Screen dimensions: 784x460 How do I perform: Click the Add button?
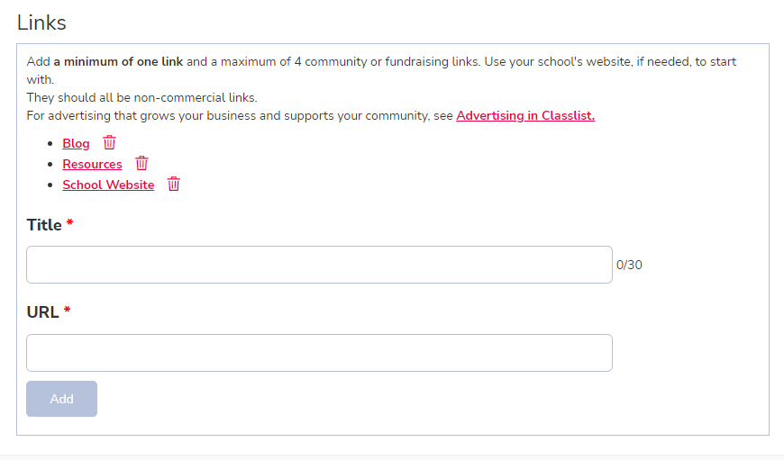61,399
